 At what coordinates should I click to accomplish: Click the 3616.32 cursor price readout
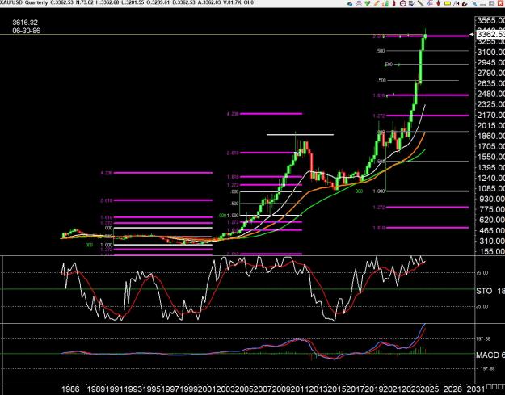click(25, 23)
